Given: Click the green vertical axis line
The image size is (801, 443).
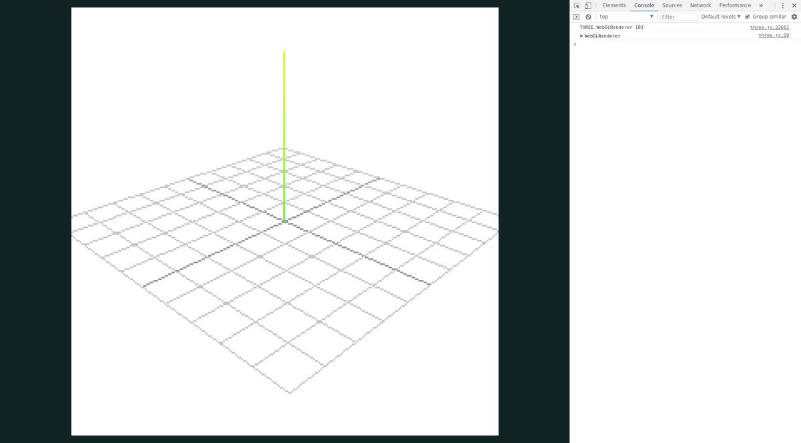Looking at the screenshot, I should tap(284, 134).
